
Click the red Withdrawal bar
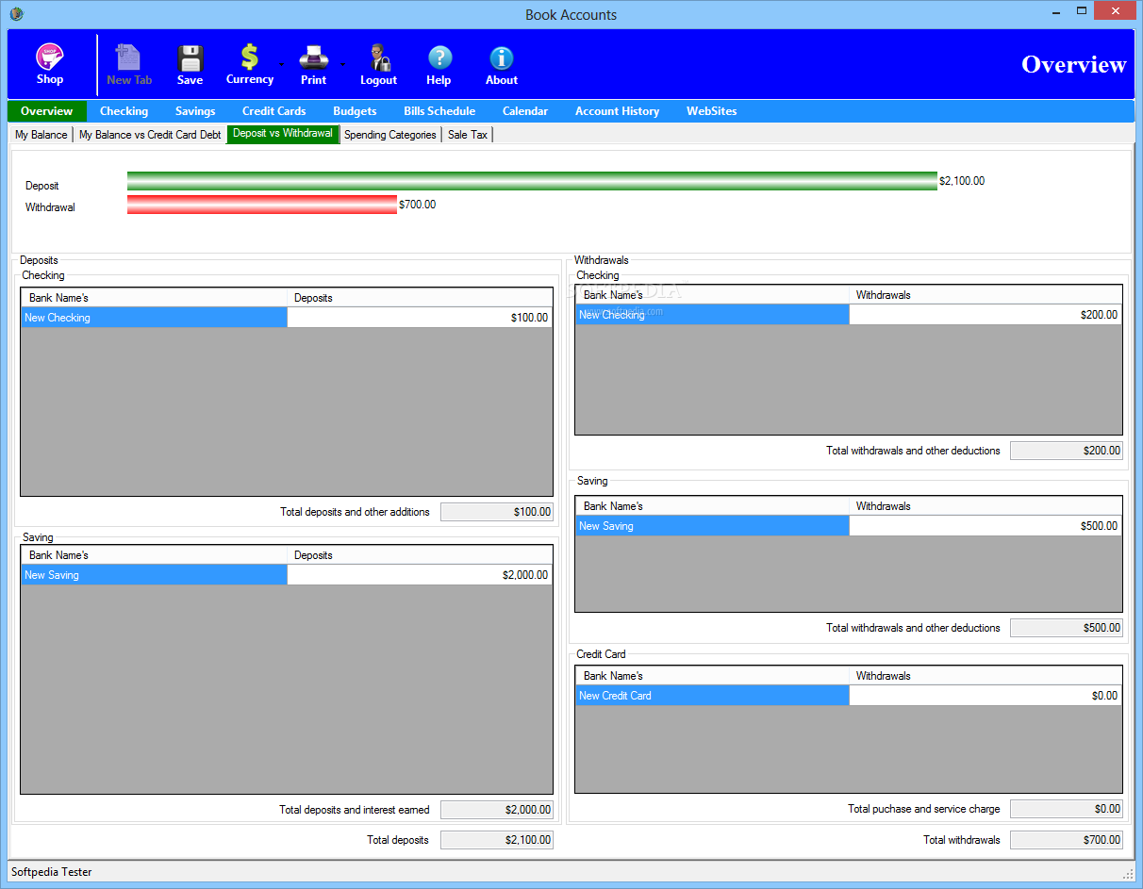pos(262,205)
